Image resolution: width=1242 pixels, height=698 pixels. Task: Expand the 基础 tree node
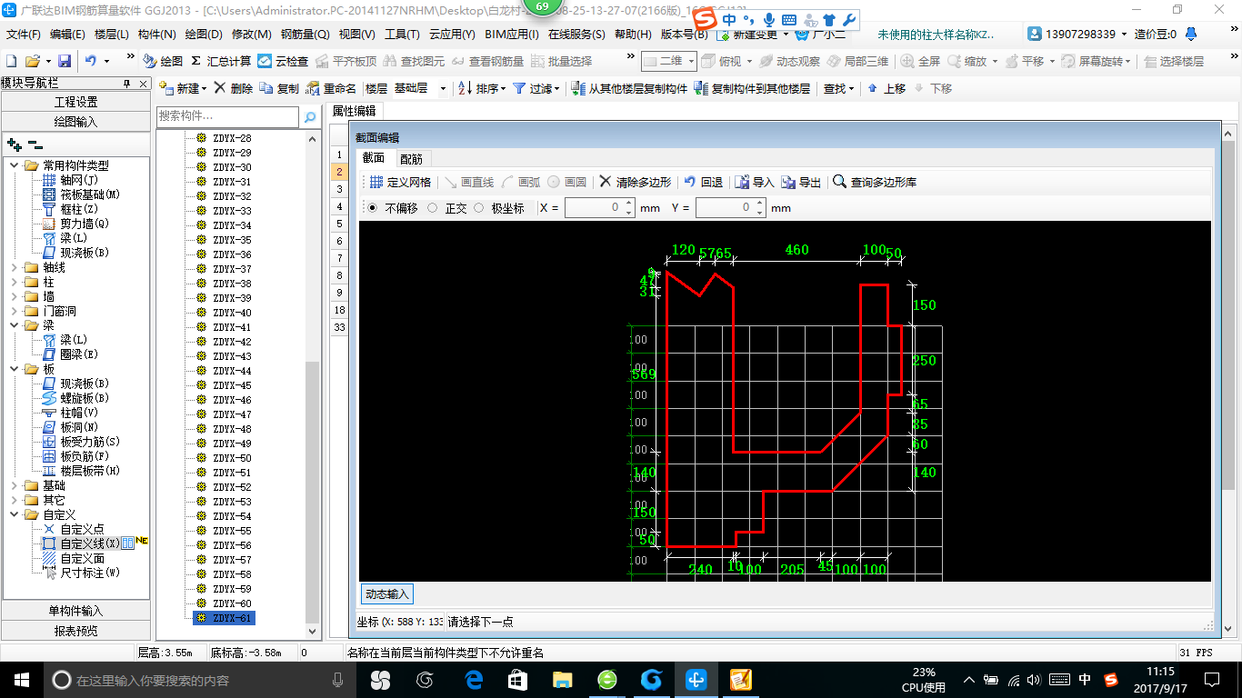coord(14,485)
